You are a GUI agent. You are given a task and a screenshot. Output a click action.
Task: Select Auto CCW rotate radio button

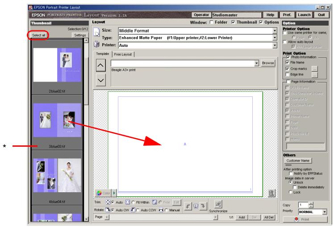tap(138, 210)
